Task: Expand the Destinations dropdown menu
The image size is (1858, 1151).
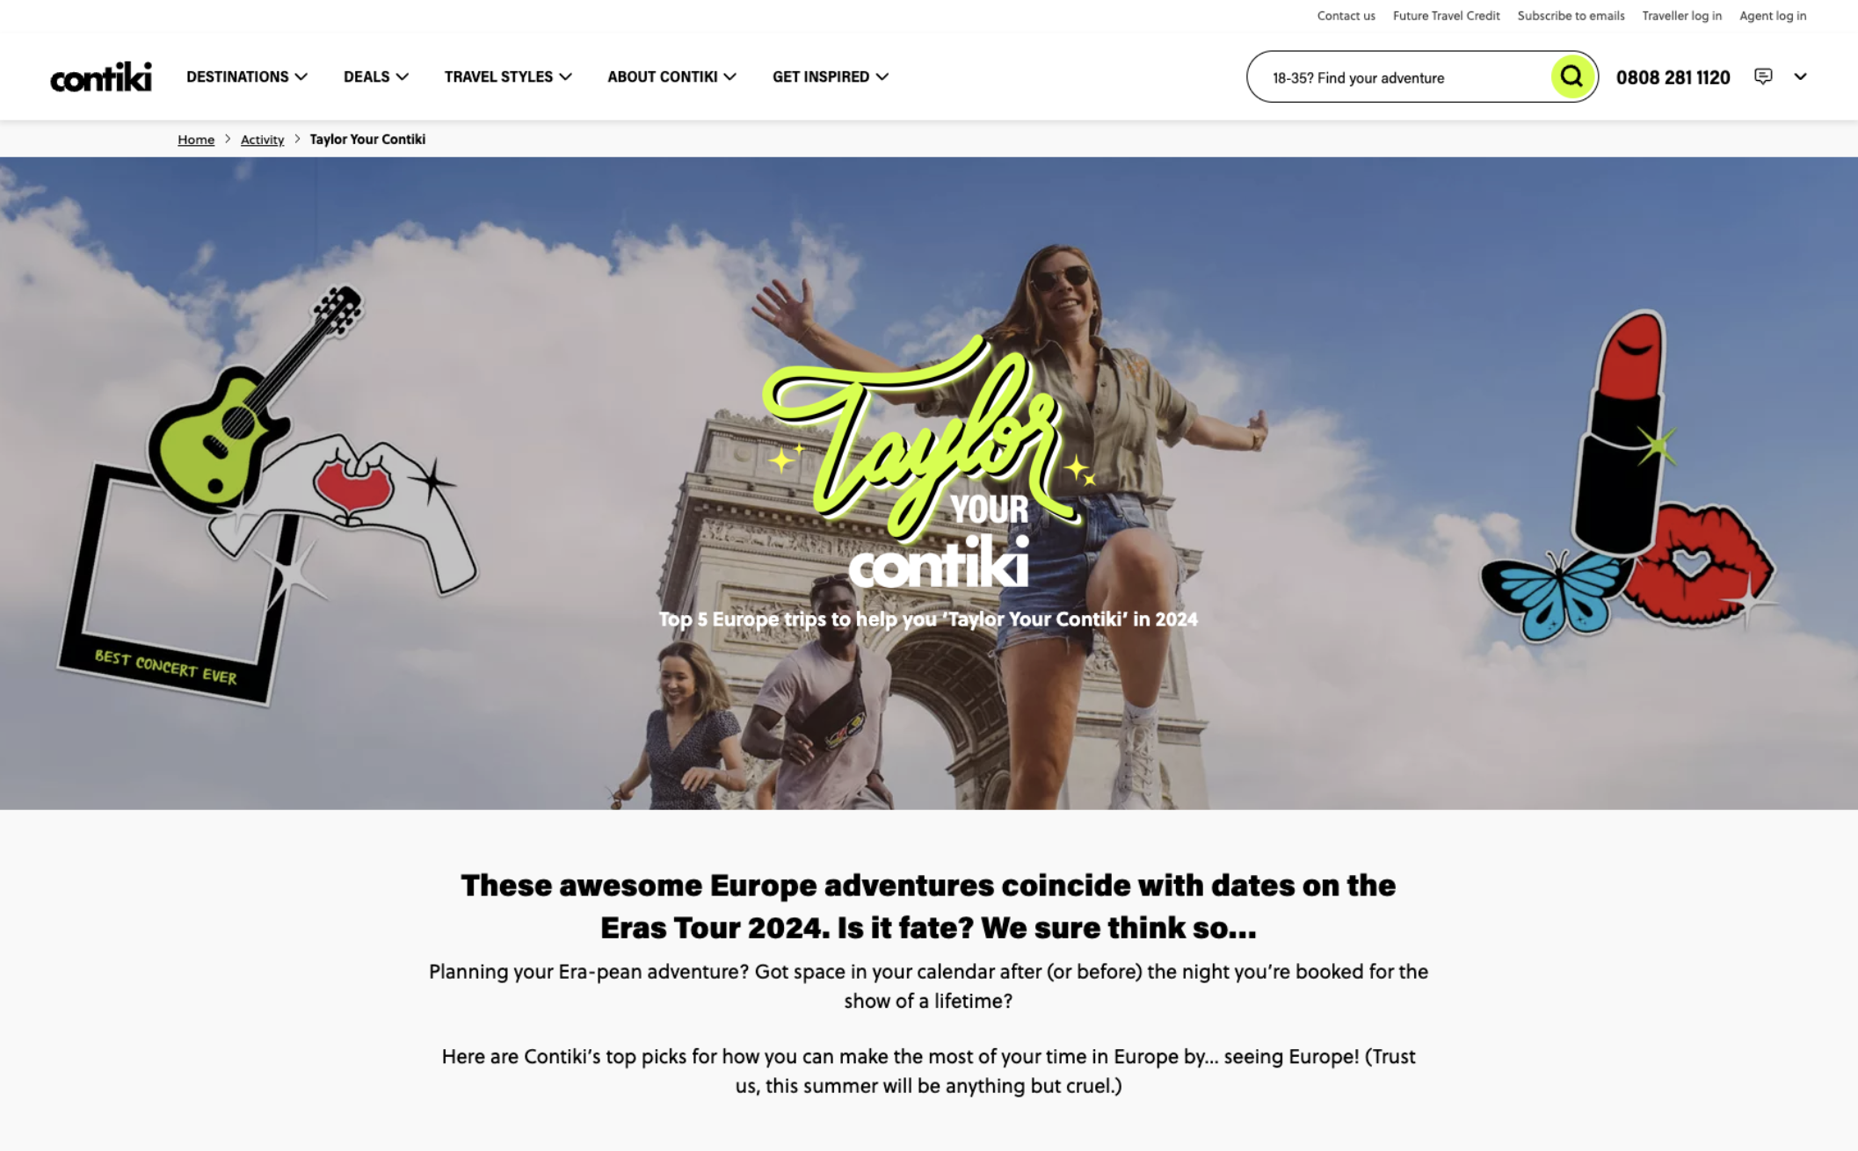Action: (247, 76)
